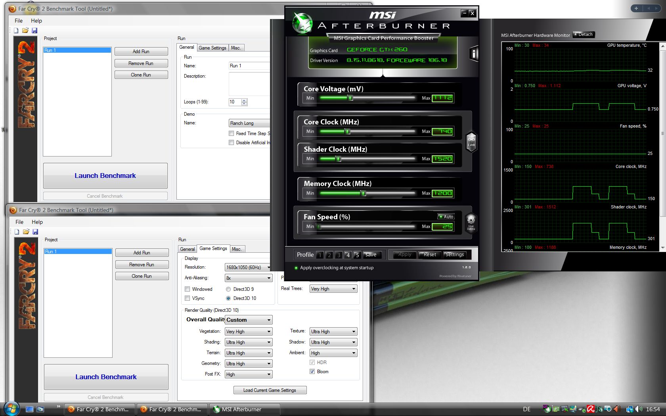Switch to General tab in the lower Far Cry window
This screenshot has height=416, width=666.
coord(188,249)
